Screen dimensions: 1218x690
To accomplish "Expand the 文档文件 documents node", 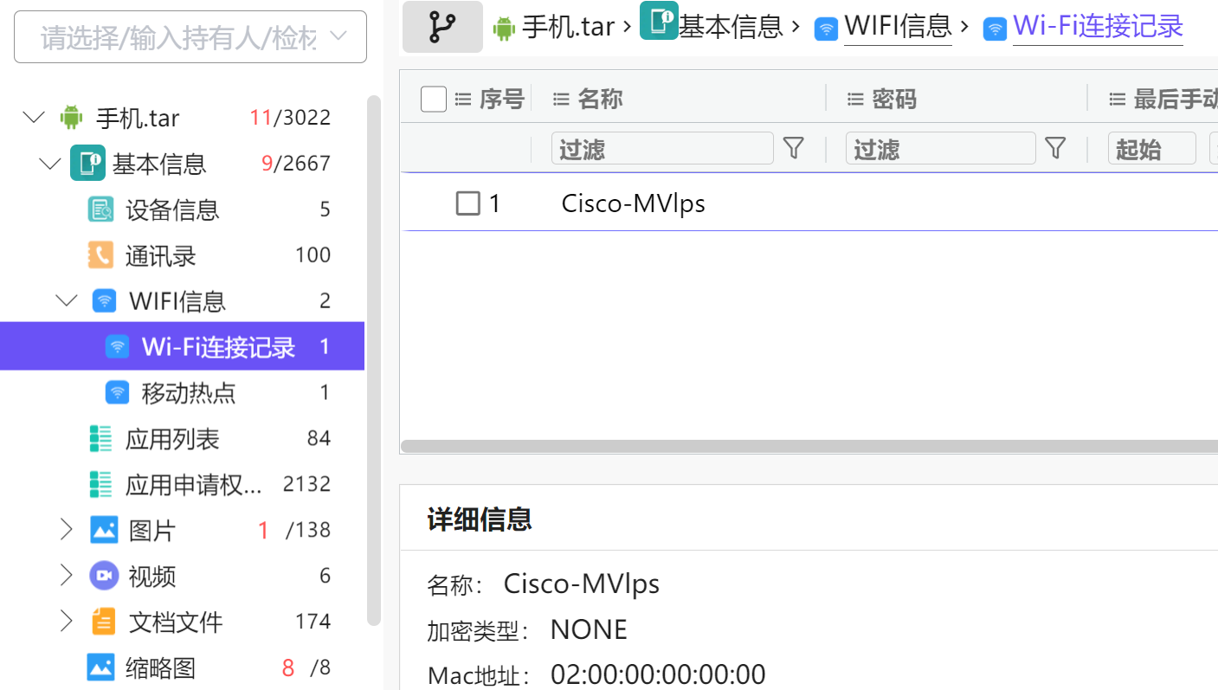I will point(66,621).
